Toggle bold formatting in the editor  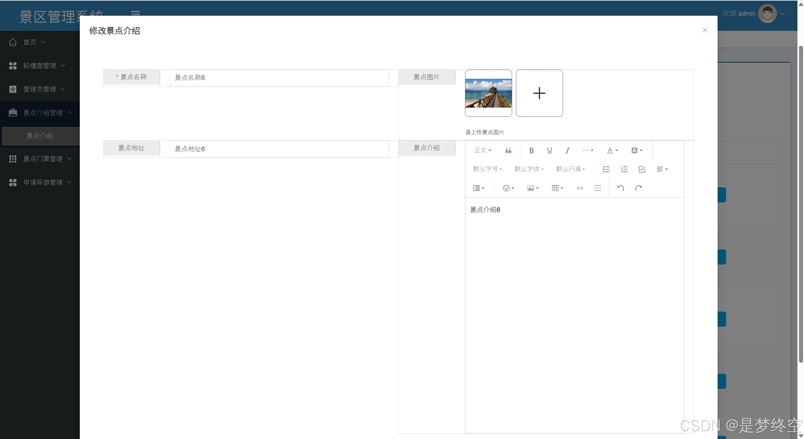[531, 151]
